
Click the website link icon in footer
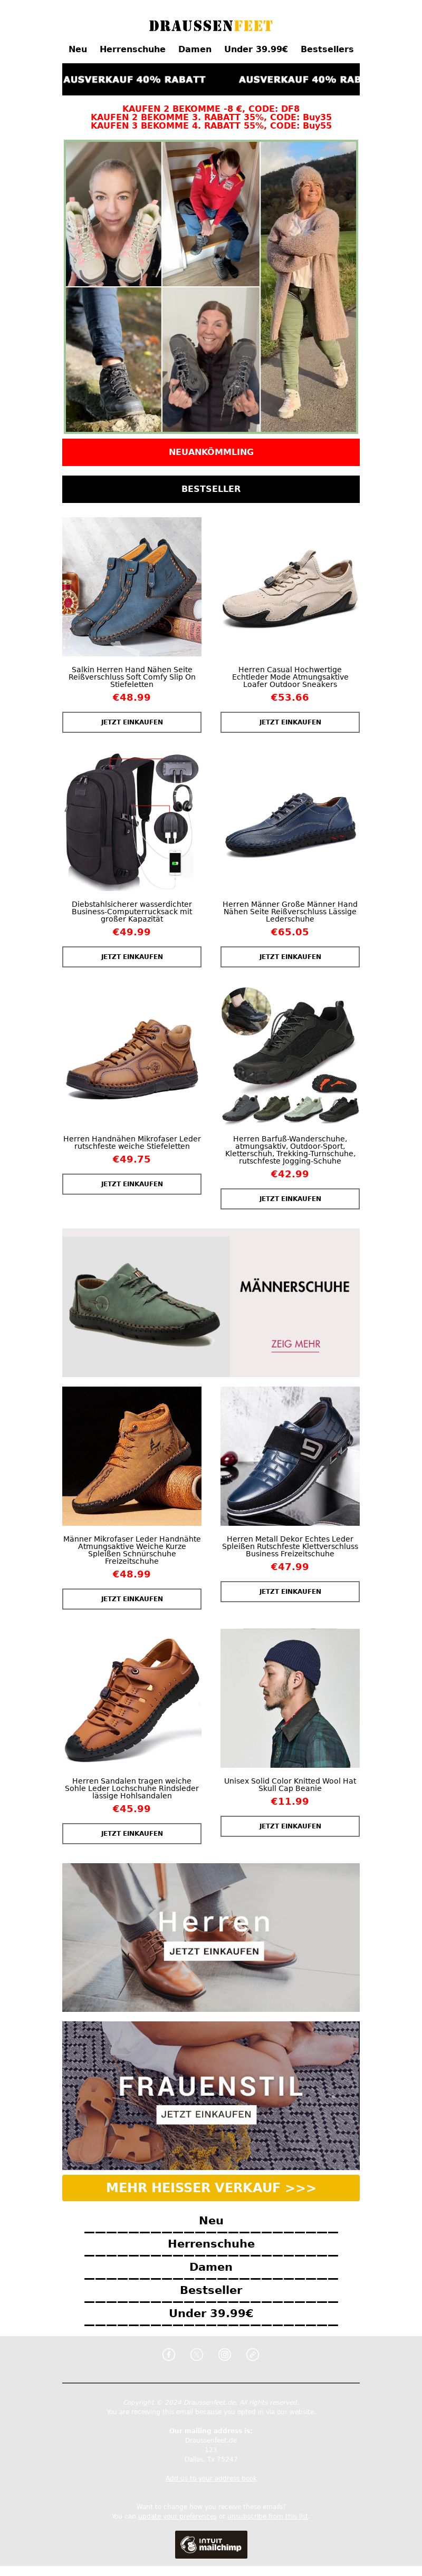point(253,2354)
